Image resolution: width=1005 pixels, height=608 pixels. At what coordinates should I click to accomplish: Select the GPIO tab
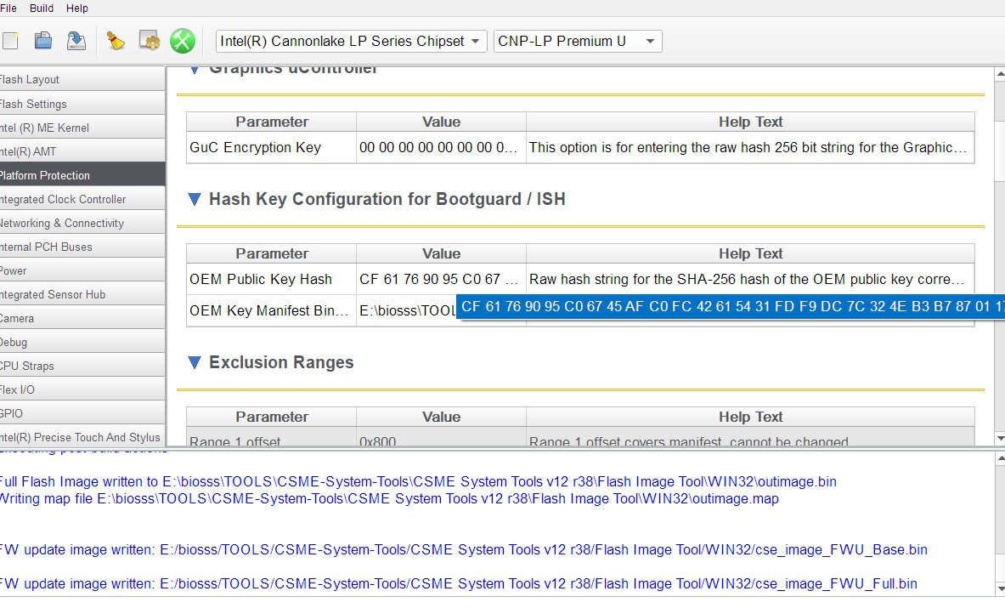82,413
